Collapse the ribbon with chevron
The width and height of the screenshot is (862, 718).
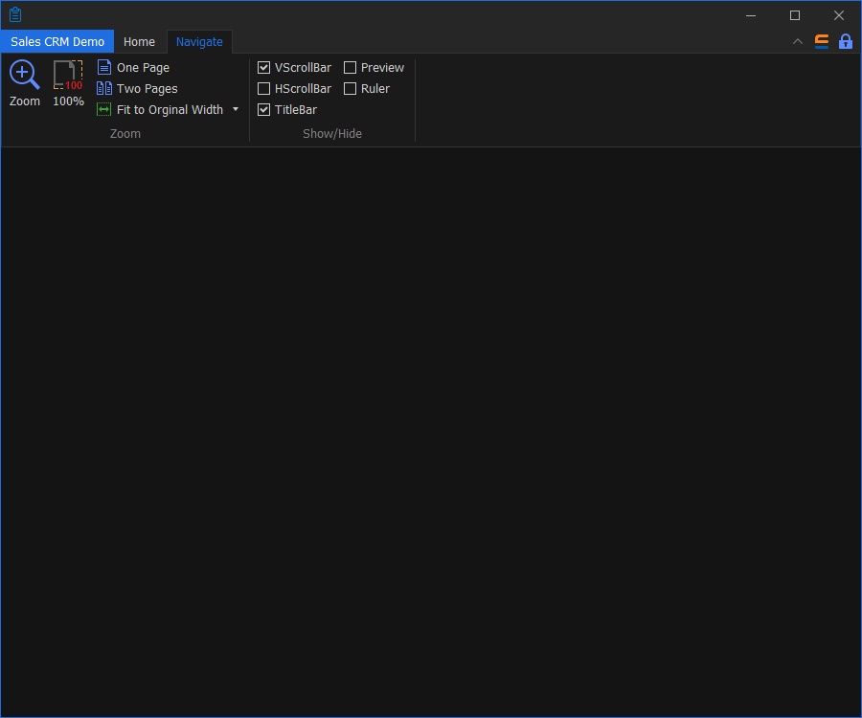(x=798, y=42)
